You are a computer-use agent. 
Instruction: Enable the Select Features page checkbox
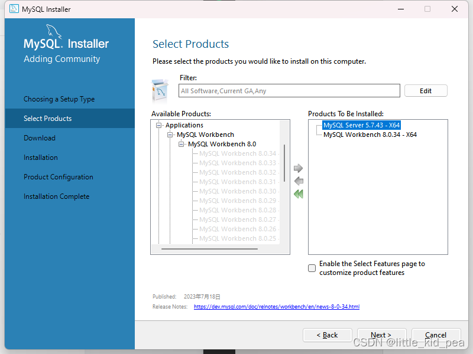(312, 268)
